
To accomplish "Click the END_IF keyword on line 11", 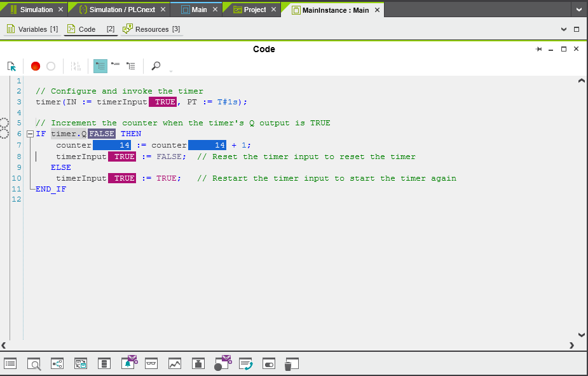I will click(x=51, y=189).
